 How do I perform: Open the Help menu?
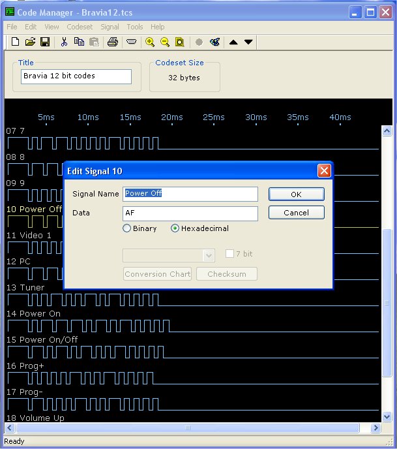[x=157, y=27]
